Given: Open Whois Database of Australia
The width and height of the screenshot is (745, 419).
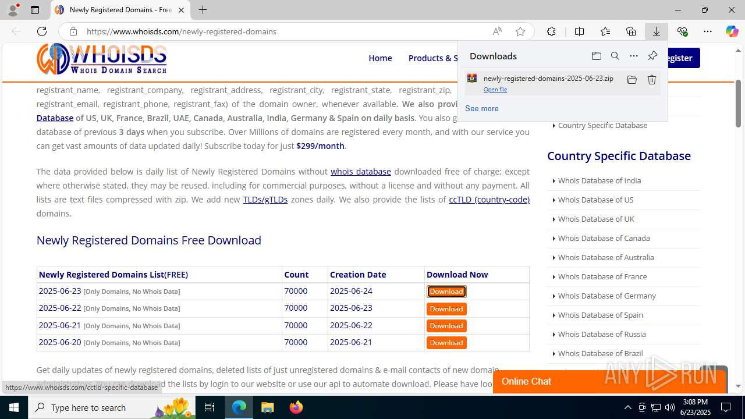Looking at the screenshot, I should [606, 257].
